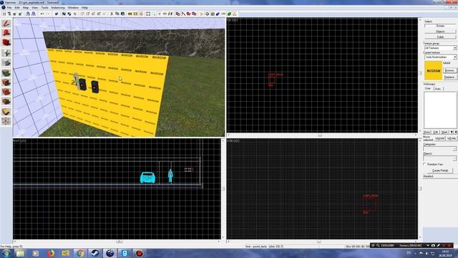Screen dimensions: 458x258
Task: Click the VisGroups Show button
Action: (x=427, y=132)
